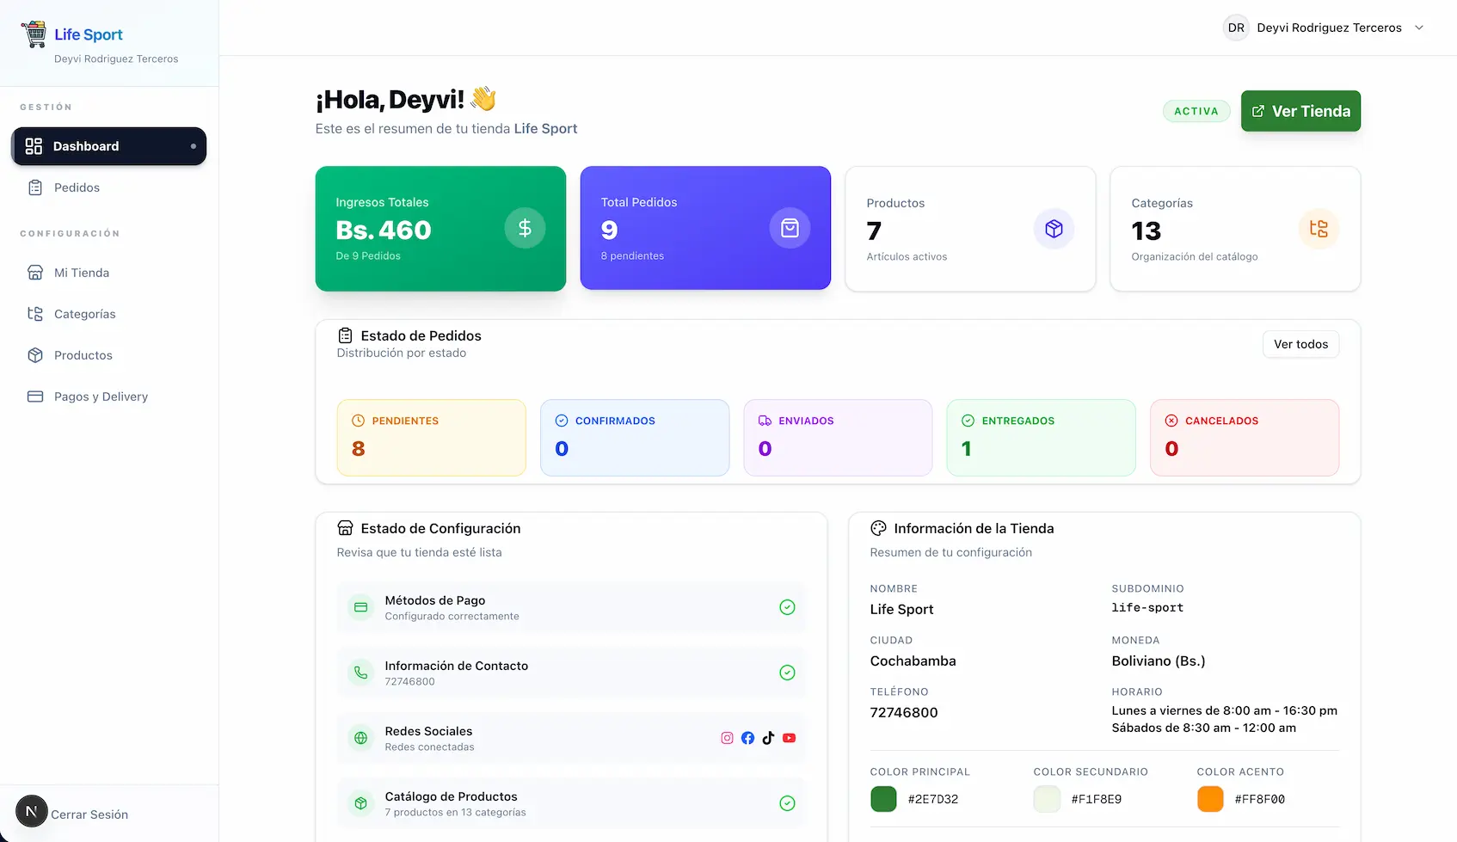Click 'Lunes a viernes de 8:00 am - 16:30 pm'
This screenshot has width=1457, height=842.
[x=1225, y=710]
